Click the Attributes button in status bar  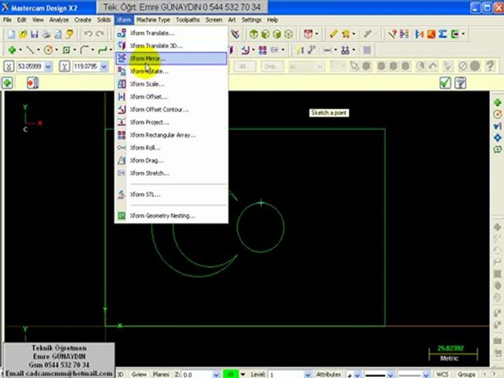pos(328,374)
